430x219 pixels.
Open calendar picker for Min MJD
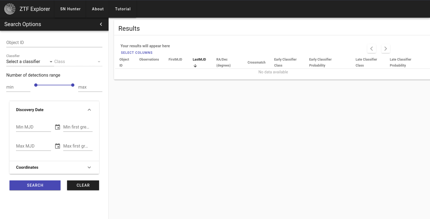58,127
